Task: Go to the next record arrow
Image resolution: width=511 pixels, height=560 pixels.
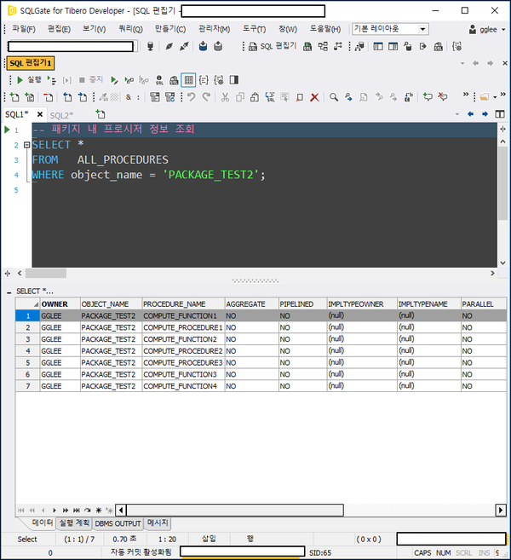Action: click(55, 510)
